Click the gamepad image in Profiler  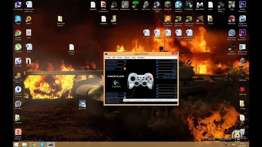(x=140, y=80)
